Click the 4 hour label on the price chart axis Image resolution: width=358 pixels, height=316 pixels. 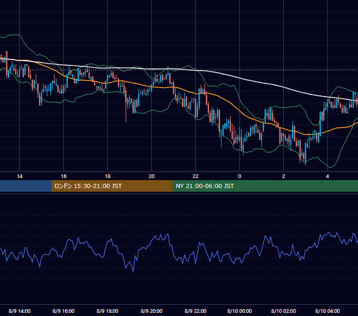(x=327, y=176)
